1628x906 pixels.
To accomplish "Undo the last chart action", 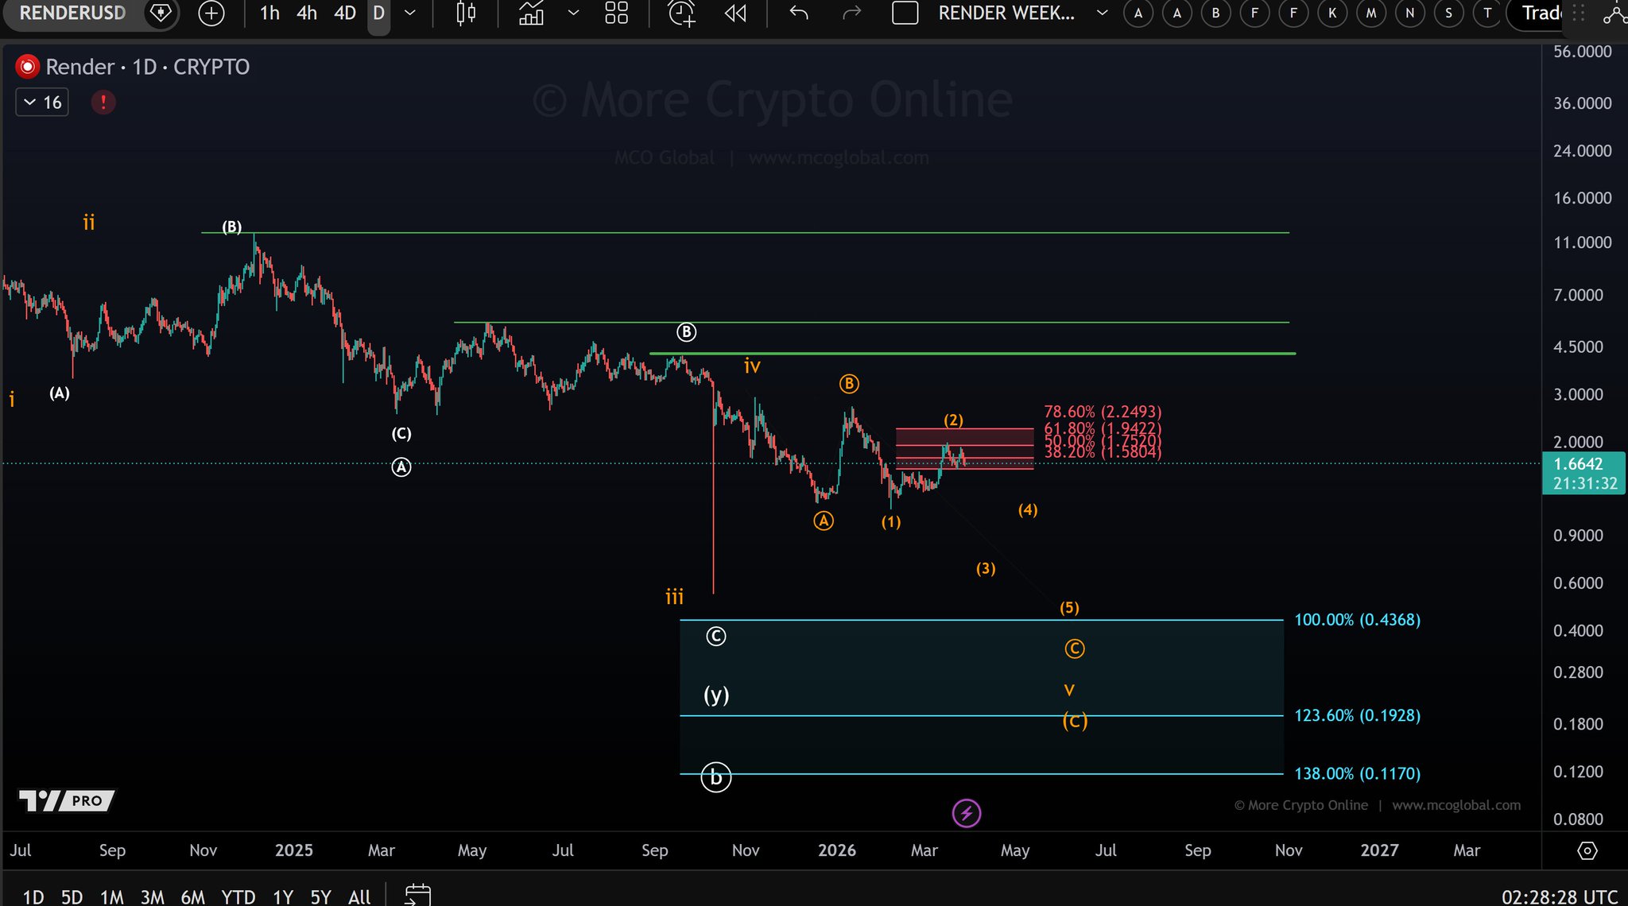I will [x=799, y=13].
